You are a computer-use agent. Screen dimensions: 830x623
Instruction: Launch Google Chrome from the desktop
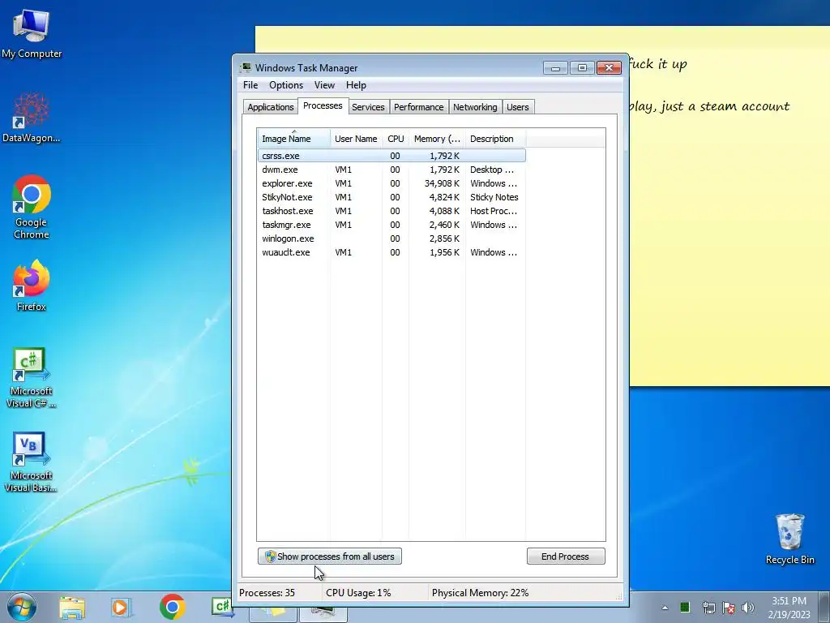click(32, 207)
